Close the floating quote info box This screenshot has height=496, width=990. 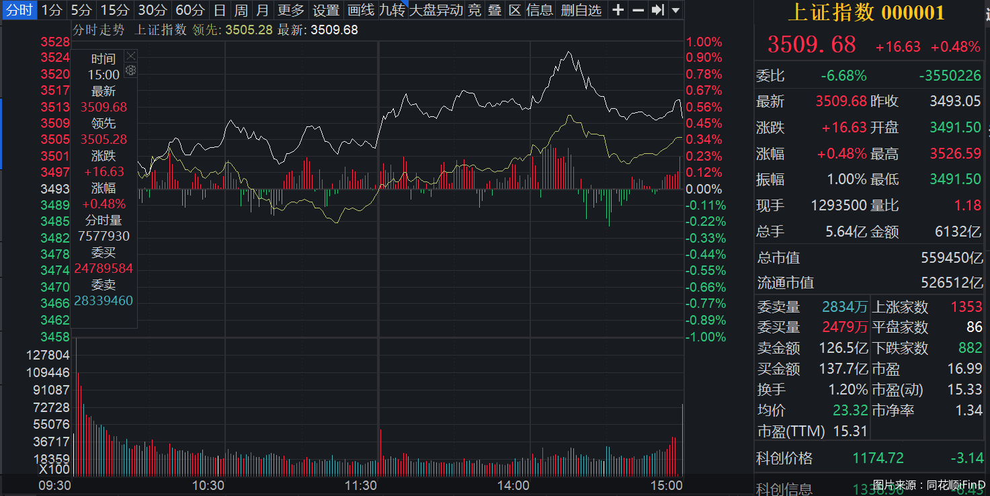click(x=131, y=56)
